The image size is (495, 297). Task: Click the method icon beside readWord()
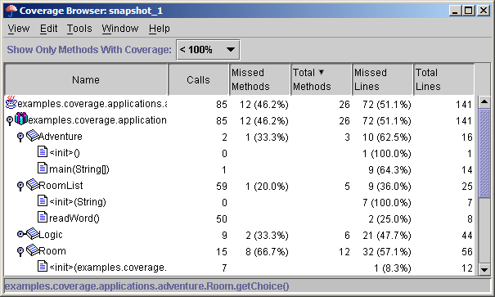[x=43, y=217]
